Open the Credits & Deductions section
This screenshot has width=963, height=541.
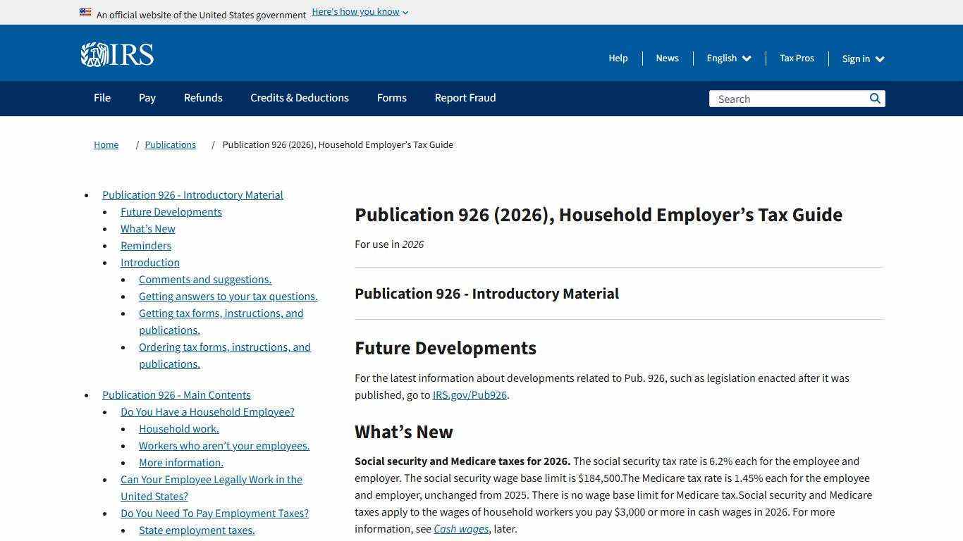tap(299, 98)
